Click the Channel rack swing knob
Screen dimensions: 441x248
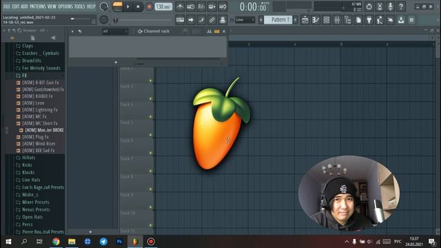[185, 32]
